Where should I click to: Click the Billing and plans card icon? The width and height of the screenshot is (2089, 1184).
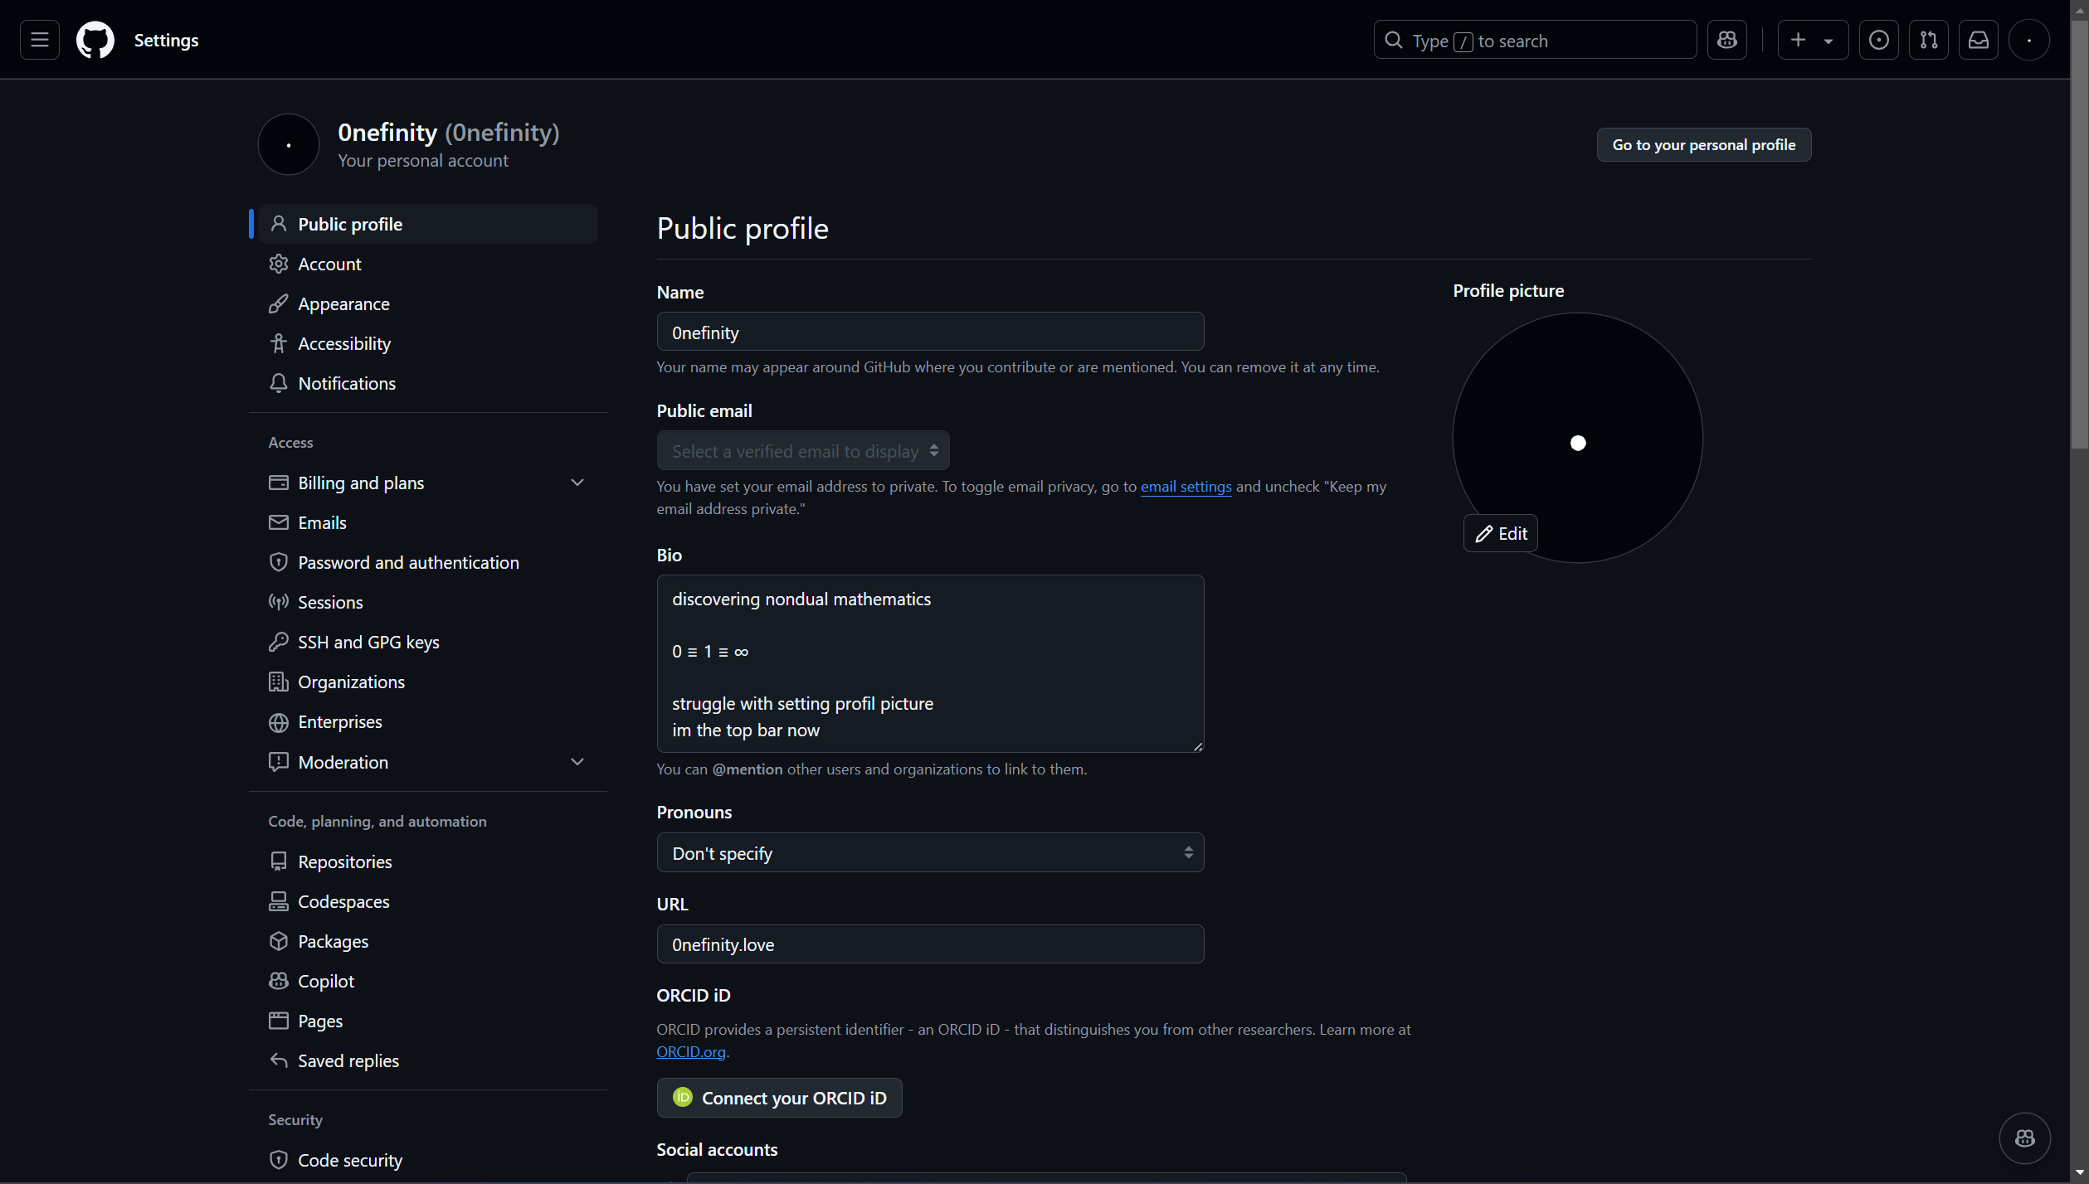(278, 483)
